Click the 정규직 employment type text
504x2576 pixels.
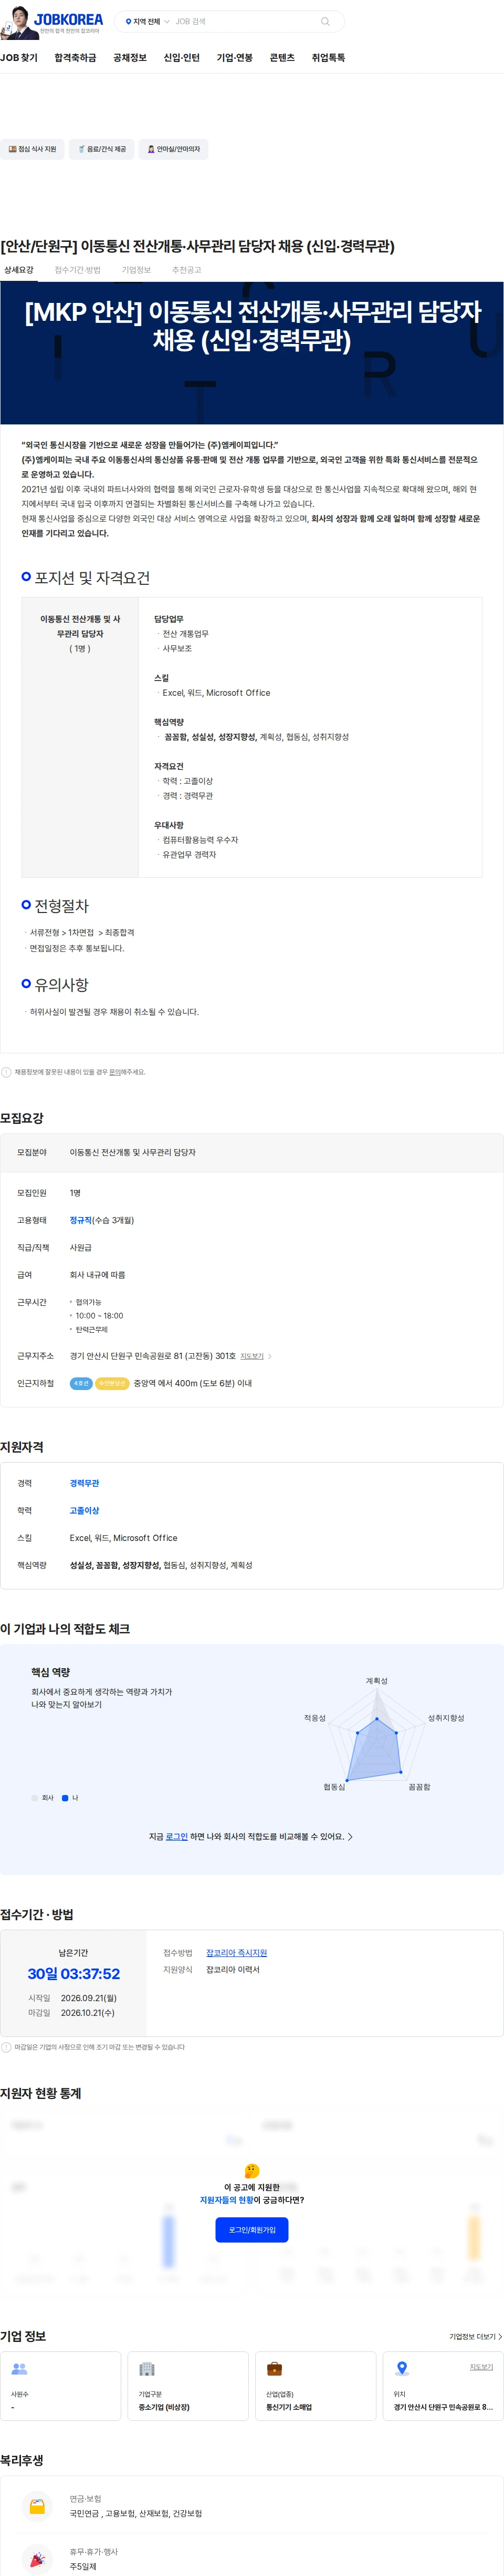coord(81,1220)
